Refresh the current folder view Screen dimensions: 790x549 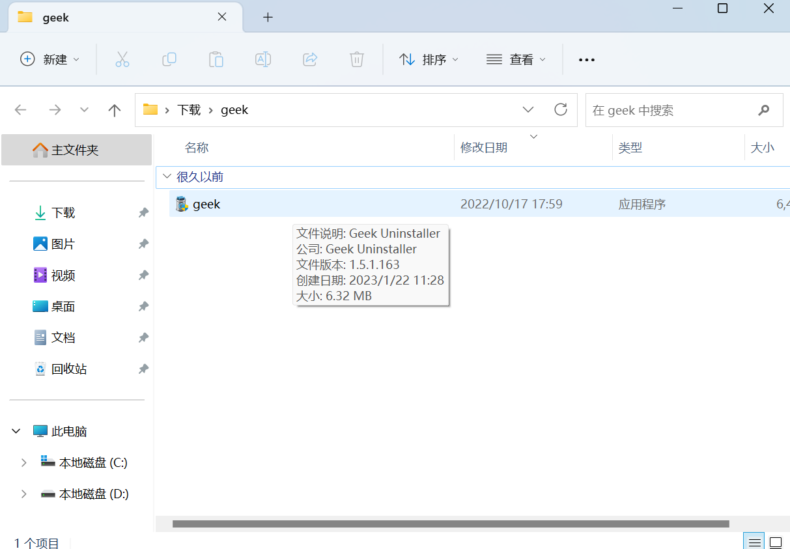click(561, 109)
